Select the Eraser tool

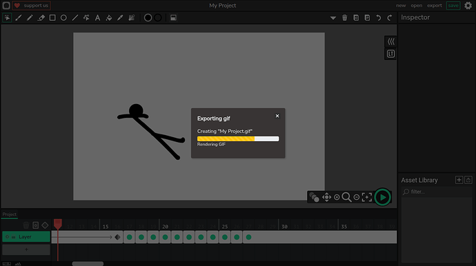(x=41, y=18)
